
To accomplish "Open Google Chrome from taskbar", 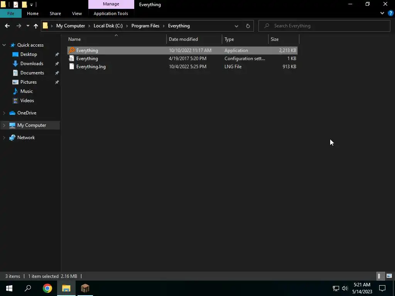I will pos(47,288).
